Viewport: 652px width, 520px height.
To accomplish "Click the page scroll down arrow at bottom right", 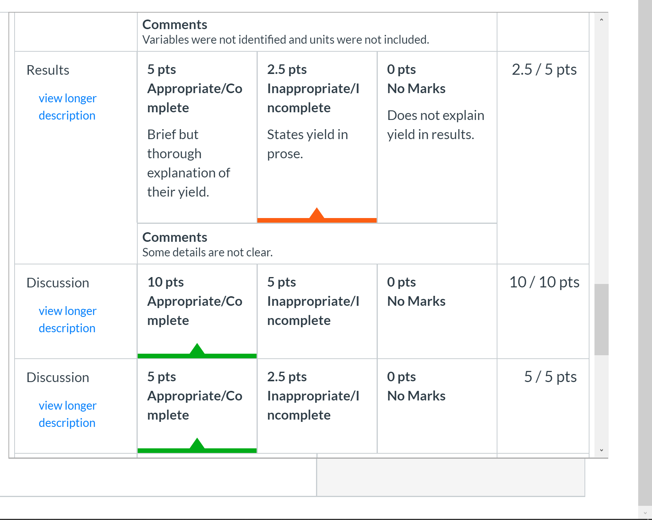I will point(645,513).
